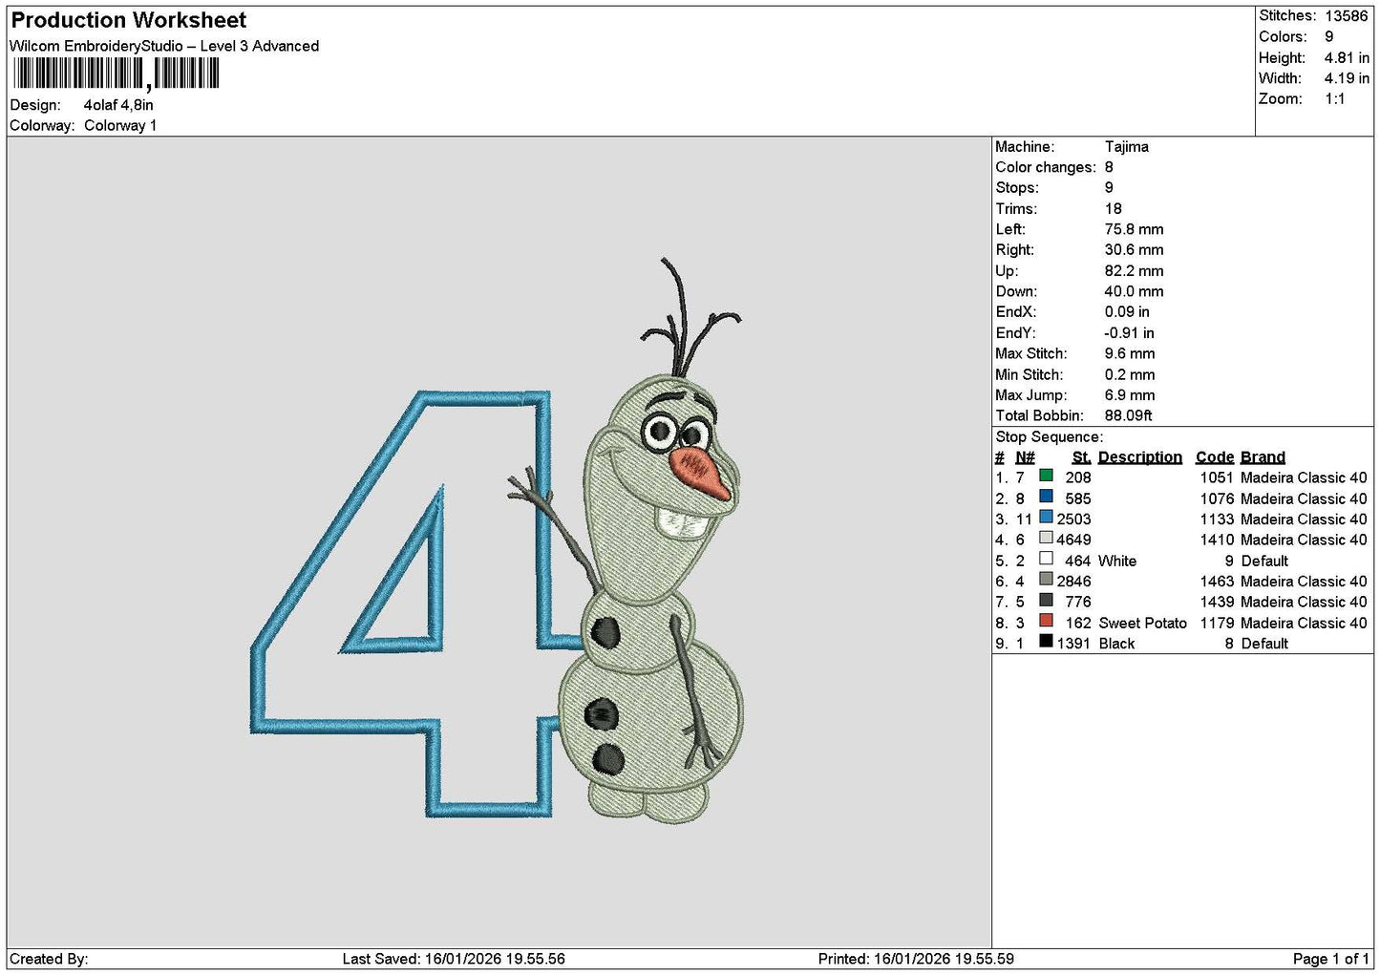The height and width of the screenshot is (975, 1380).
Task: Click the 'Description' column header
Action: click(x=1140, y=457)
